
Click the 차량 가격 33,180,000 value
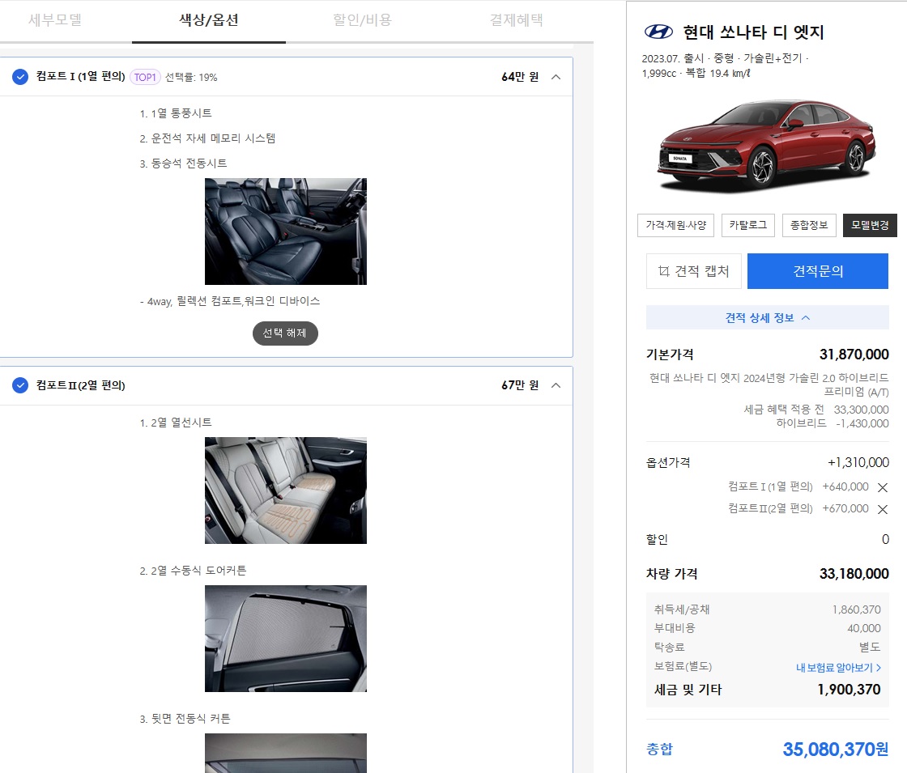click(854, 574)
